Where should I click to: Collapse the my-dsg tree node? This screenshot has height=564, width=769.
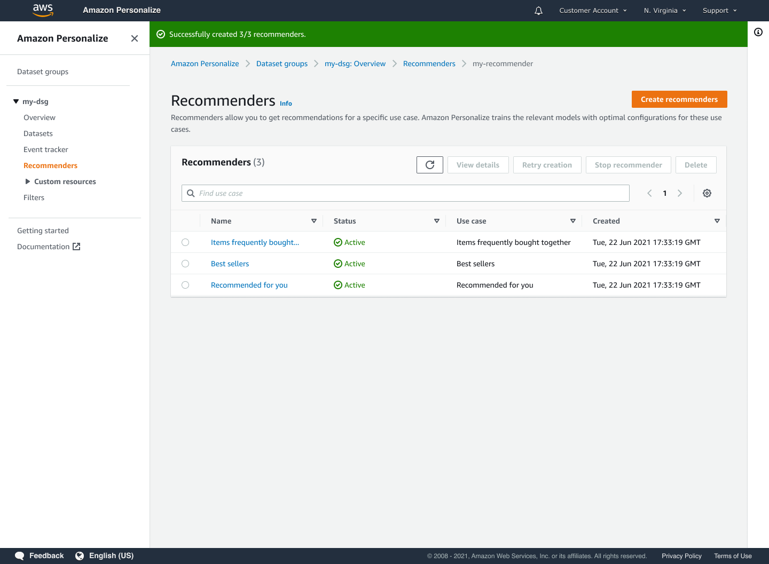point(16,101)
